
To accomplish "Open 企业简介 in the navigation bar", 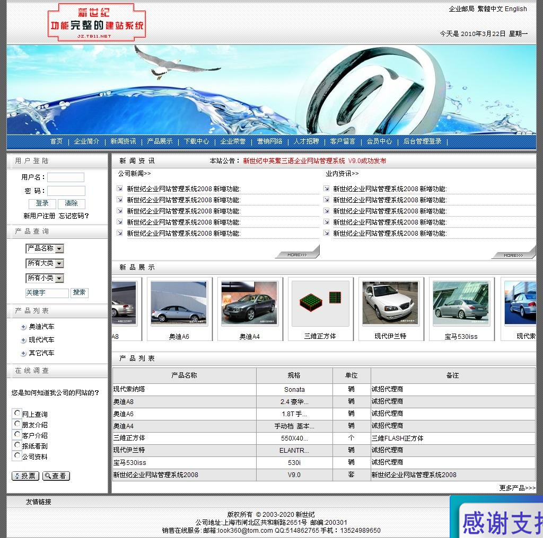I will coord(86,141).
